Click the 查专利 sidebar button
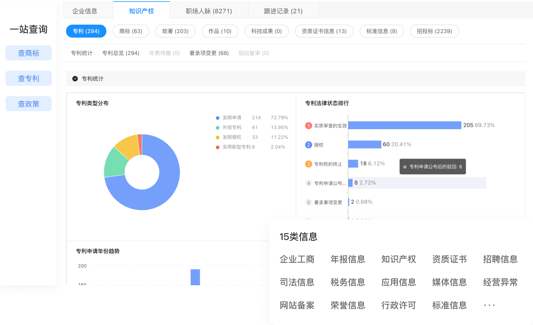The width and height of the screenshot is (533, 325). [x=29, y=78]
